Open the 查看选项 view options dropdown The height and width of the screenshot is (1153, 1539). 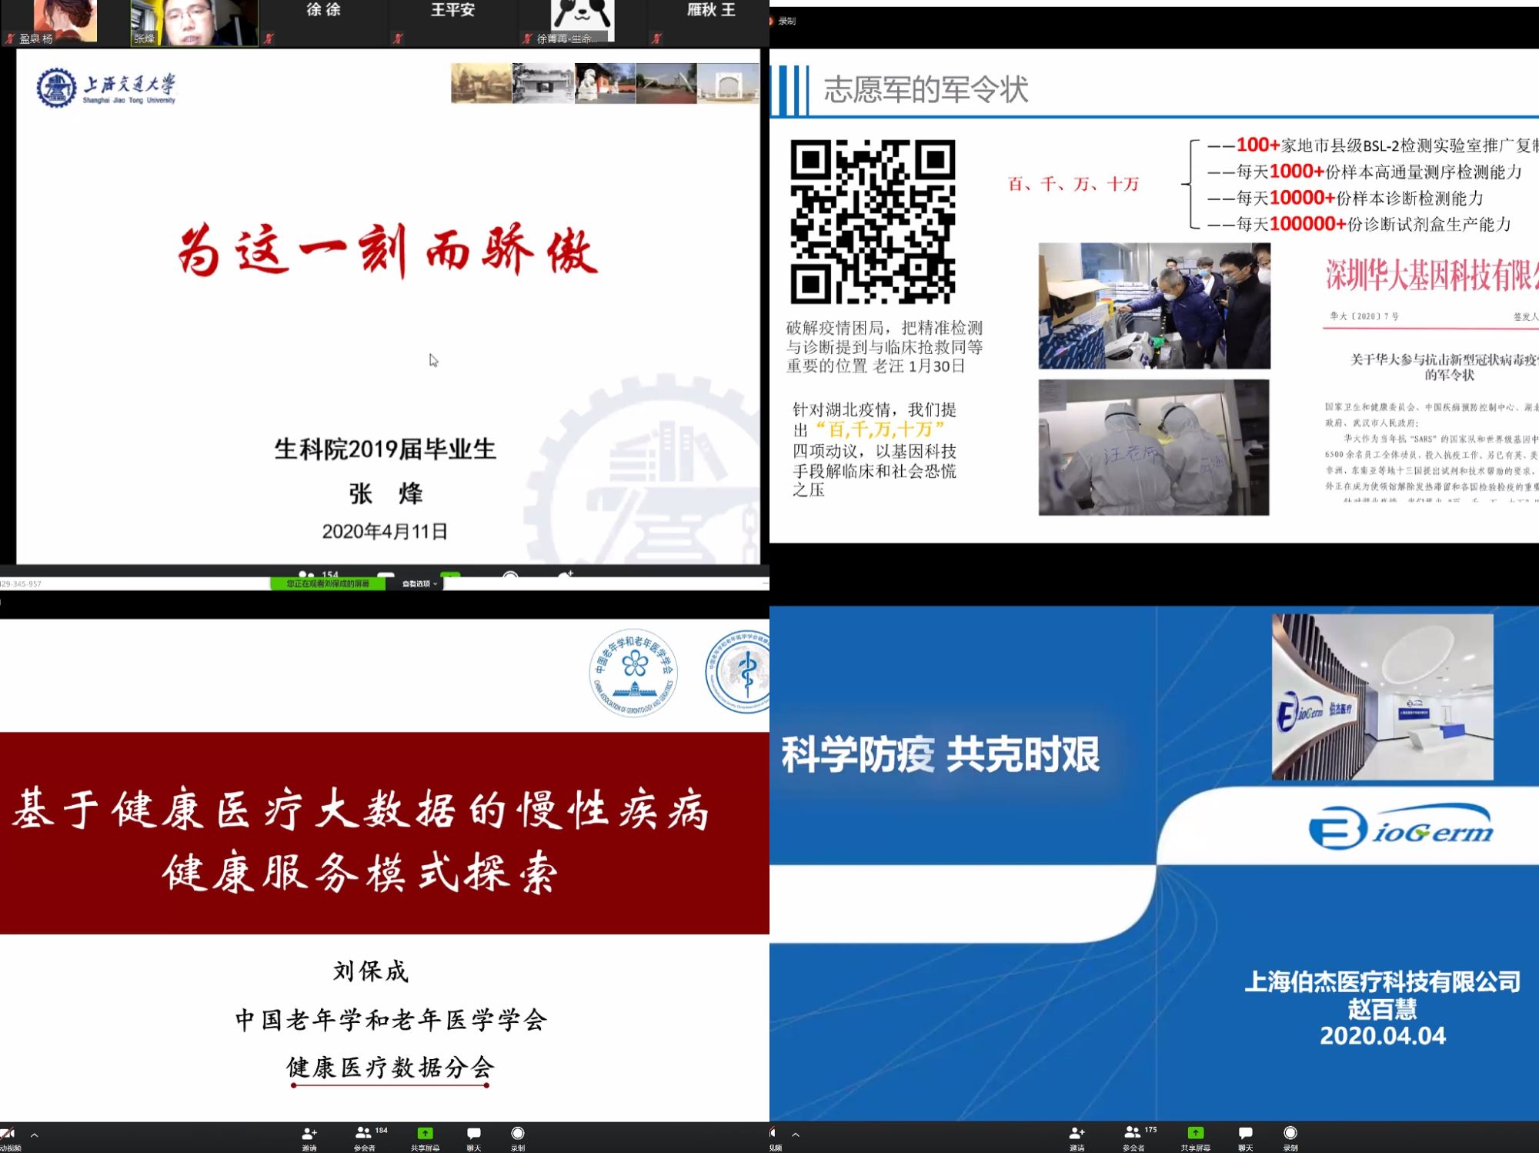point(419,583)
